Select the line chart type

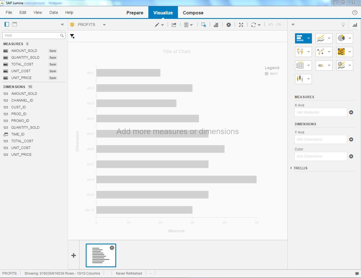pos(321,38)
